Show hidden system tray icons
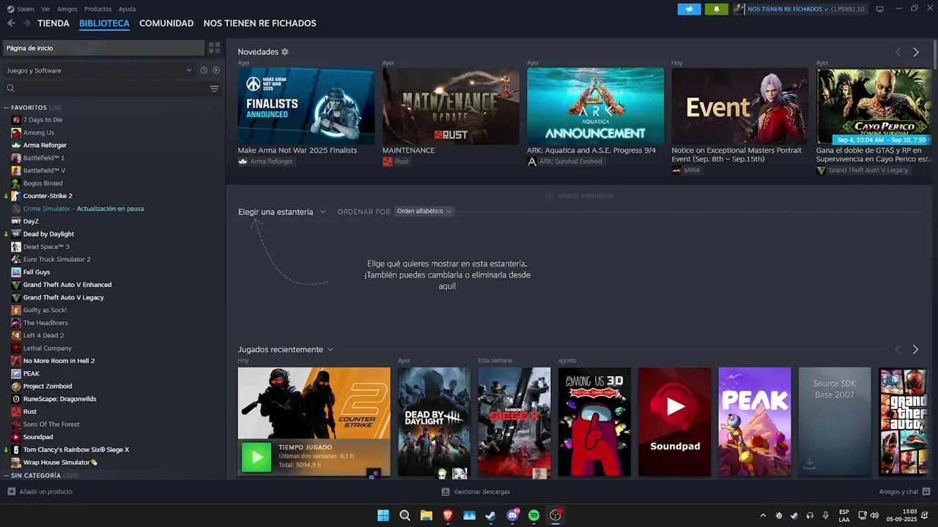938x527 pixels. [x=763, y=515]
